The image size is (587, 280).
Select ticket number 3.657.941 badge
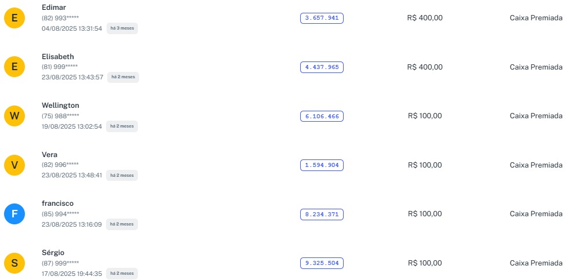[x=322, y=18]
